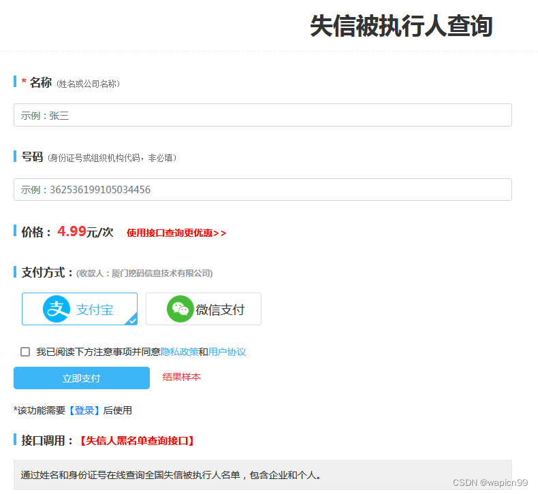Select the WeChat Pay 微信支付 option
538x494 pixels.
[204, 309]
